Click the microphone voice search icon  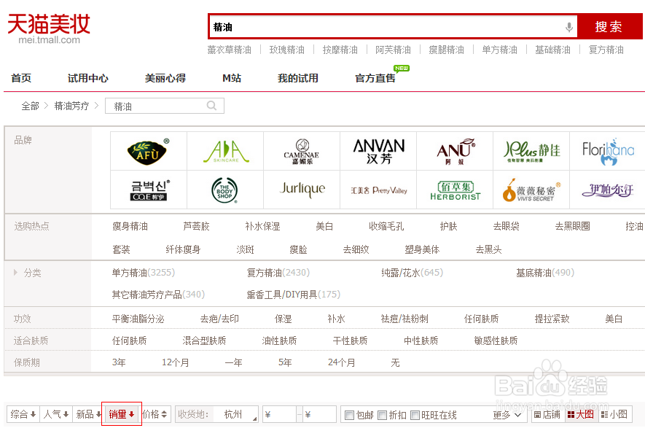pos(569,27)
